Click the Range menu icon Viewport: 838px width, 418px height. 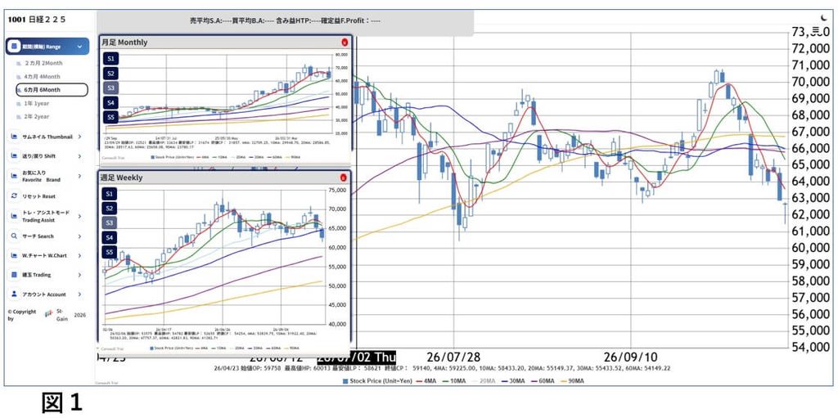point(15,47)
